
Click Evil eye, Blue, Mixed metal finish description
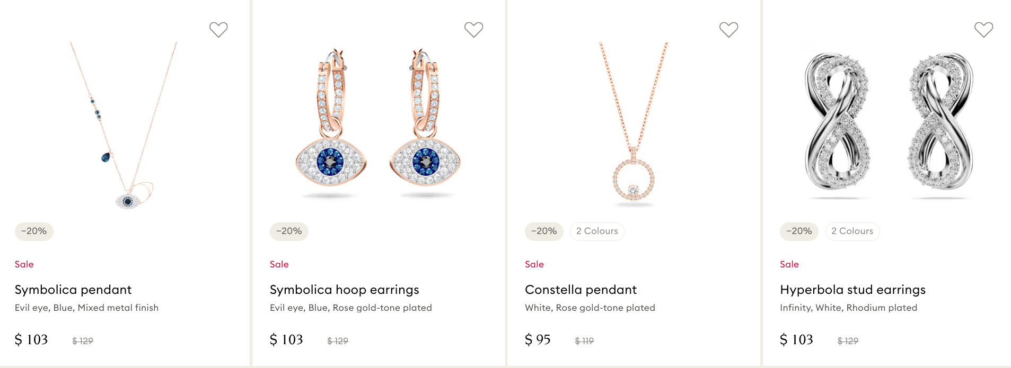(x=86, y=308)
